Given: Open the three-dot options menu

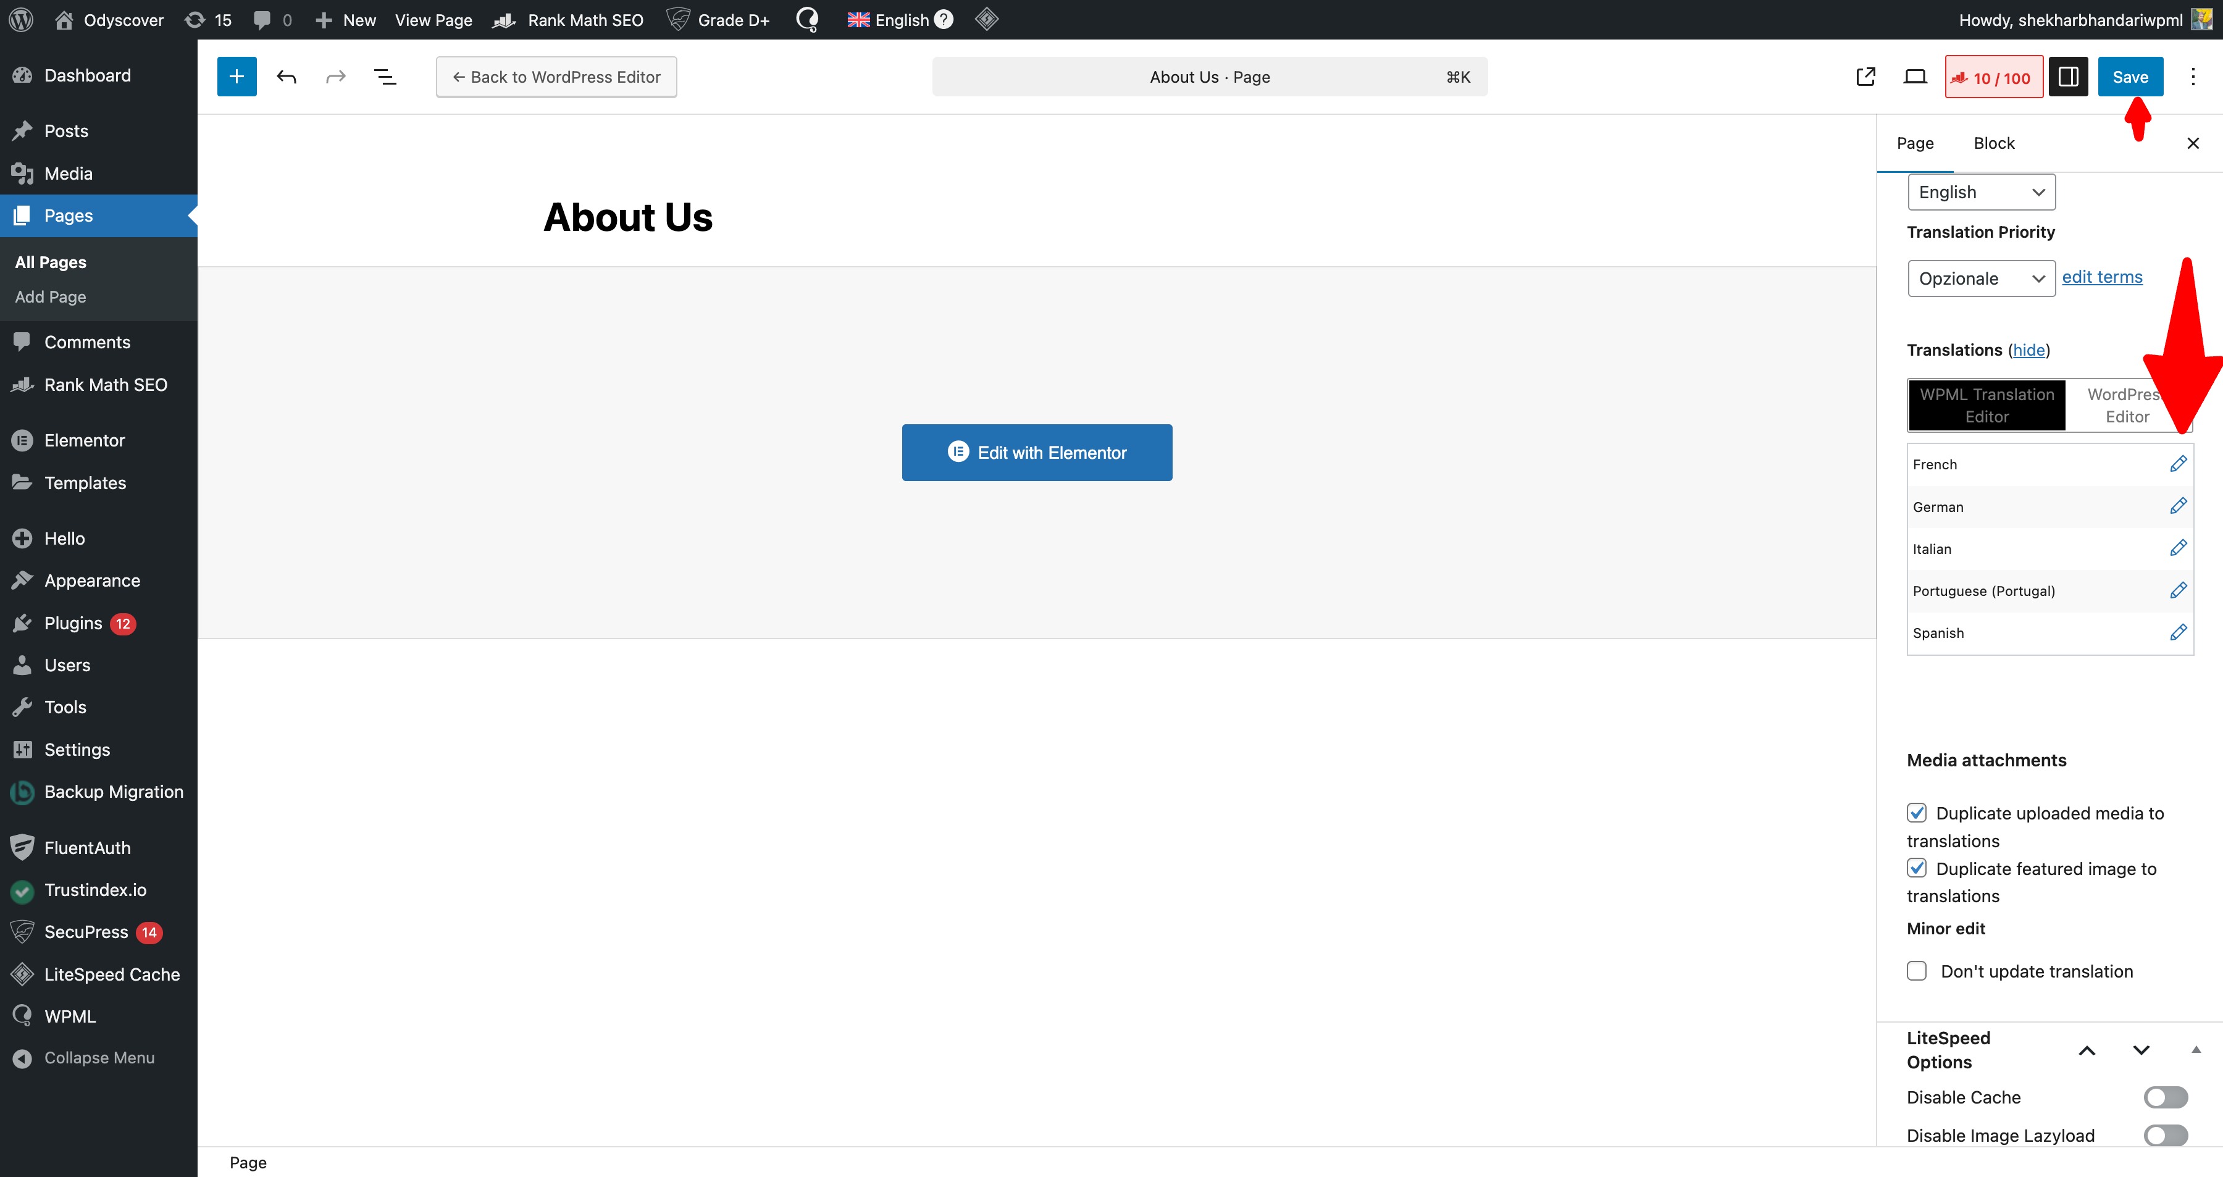Looking at the screenshot, I should 2193,77.
